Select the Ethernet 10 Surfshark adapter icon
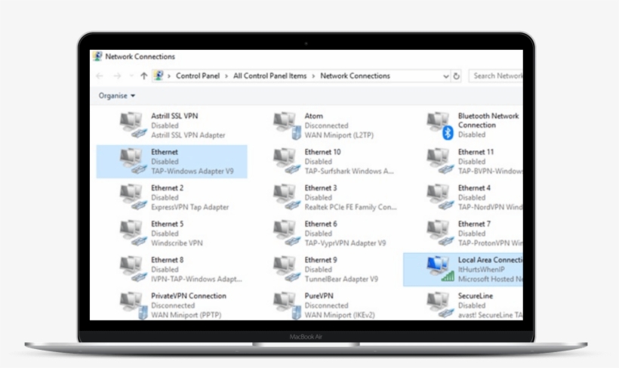Image resolution: width=619 pixels, height=368 pixels. (x=287, y=161)
